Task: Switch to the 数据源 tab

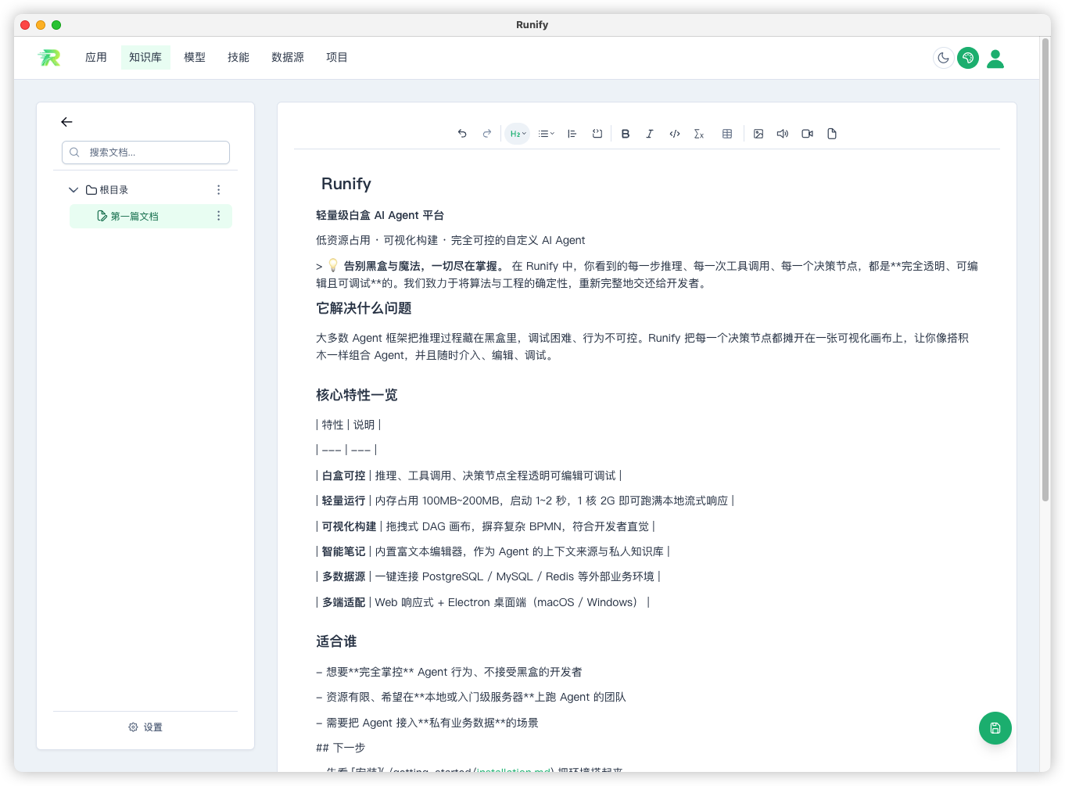Action: pyautogui.click(x=288, y=58)
